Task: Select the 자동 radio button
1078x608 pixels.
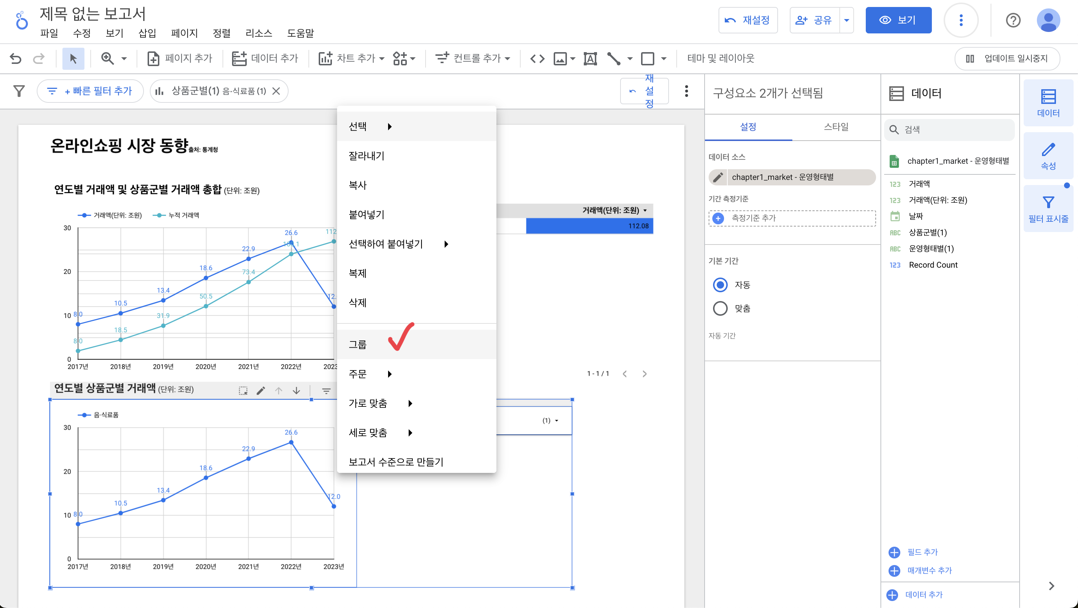Action: [720, 285]
